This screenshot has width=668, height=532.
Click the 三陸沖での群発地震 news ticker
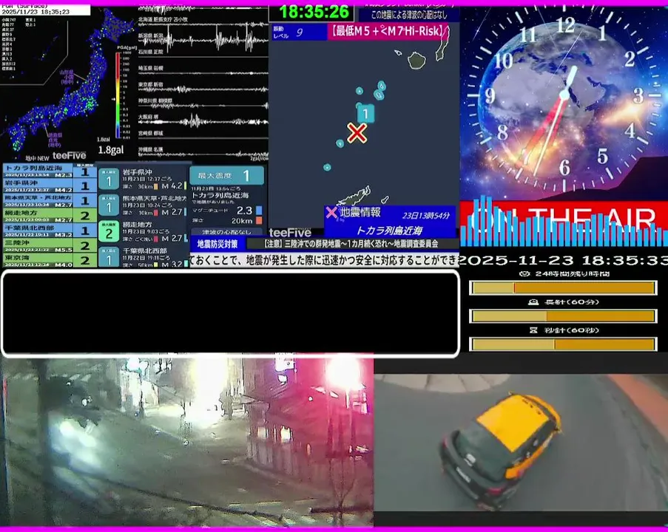[x=352, y=244]
